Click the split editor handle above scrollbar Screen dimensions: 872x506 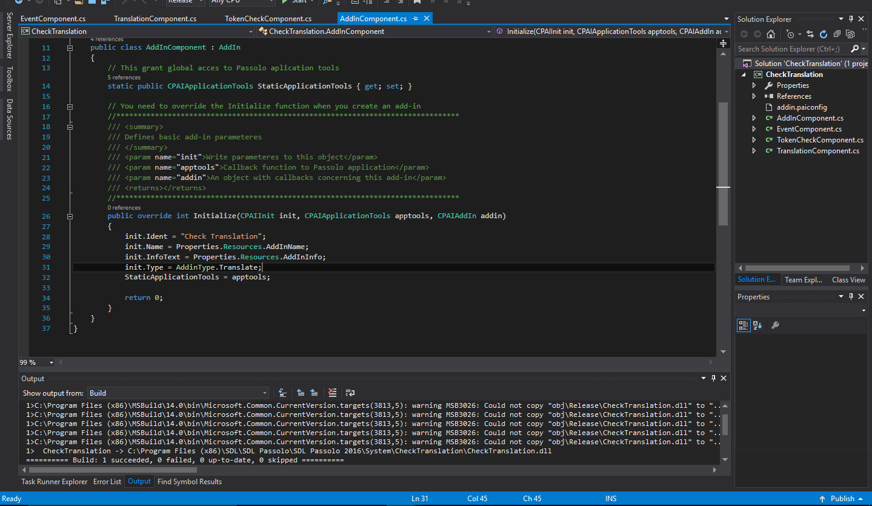pyautogui.click(x=723, y=43)
